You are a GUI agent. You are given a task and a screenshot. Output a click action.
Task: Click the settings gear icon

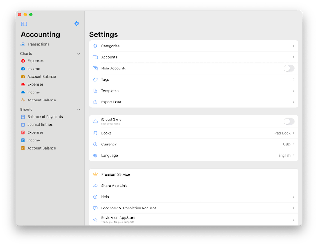pos(77,24)
